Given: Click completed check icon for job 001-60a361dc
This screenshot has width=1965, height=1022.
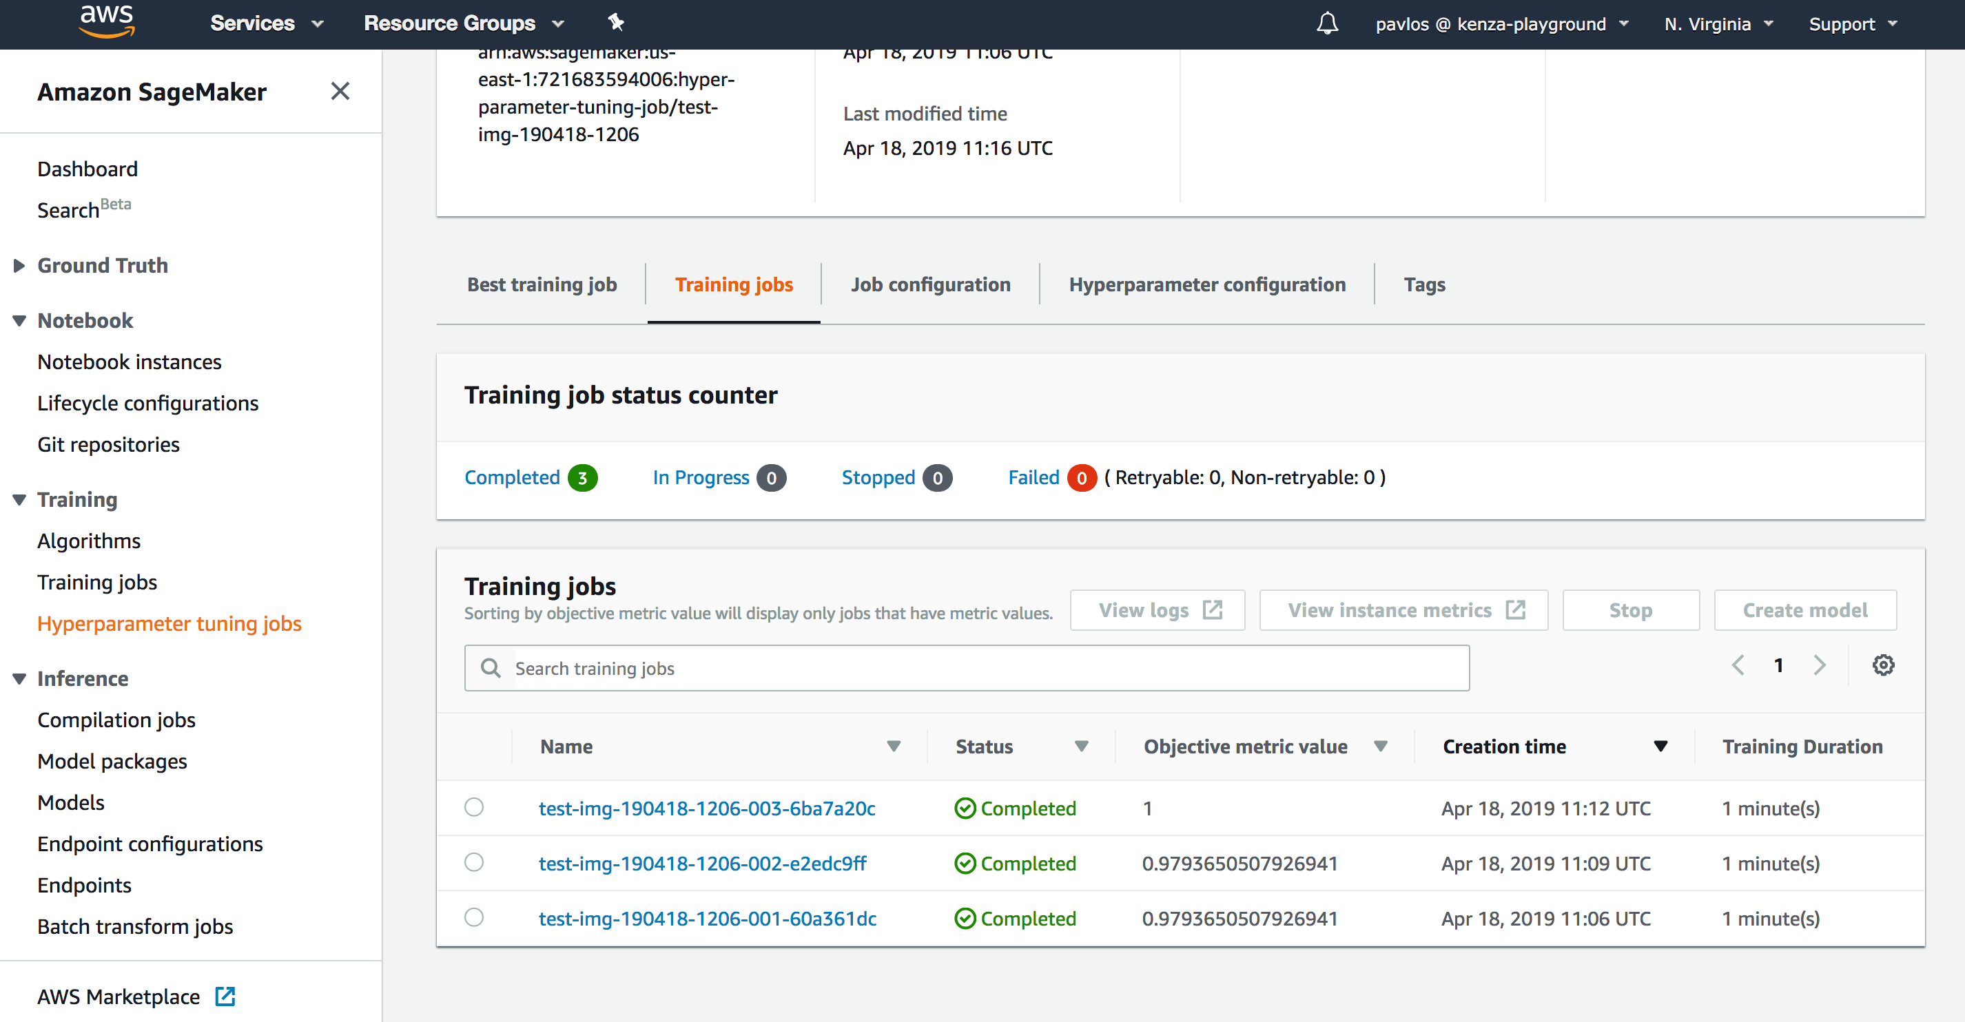Looking at the screenshot, I should point(965,918).
